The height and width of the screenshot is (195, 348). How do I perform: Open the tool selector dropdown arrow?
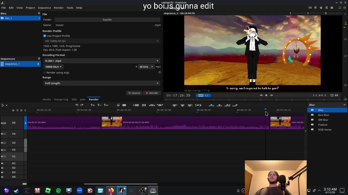click(7, 105)
